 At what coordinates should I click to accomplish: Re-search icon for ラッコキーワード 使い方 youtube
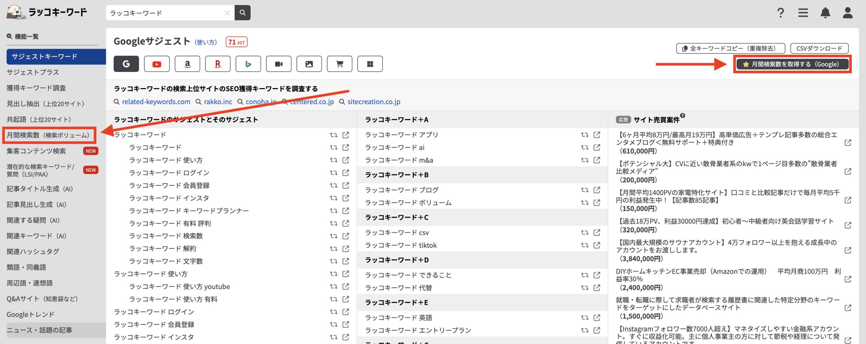pyautogui.click(x=334, y=287)
